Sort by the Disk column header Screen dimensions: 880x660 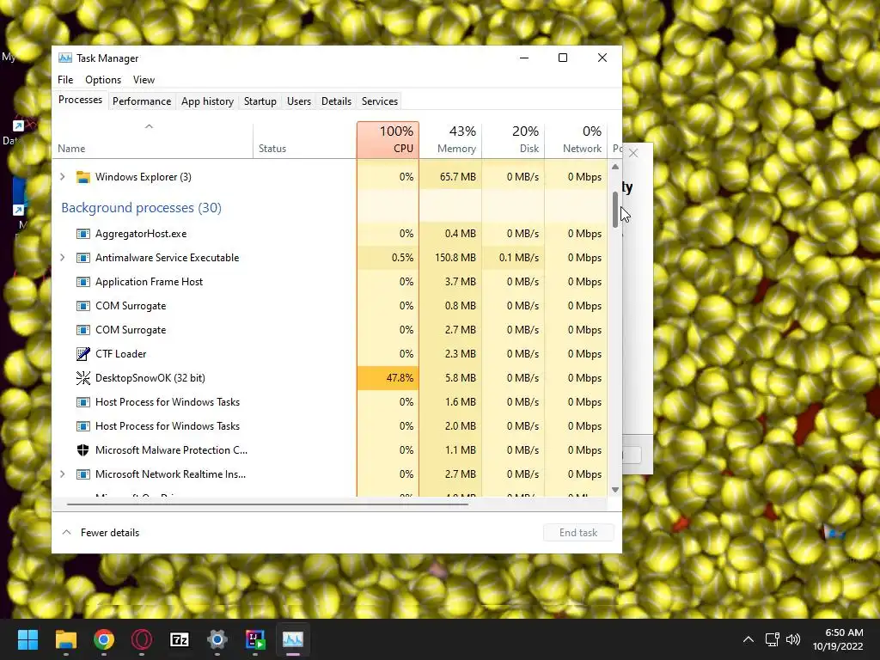tap(514, 140)
